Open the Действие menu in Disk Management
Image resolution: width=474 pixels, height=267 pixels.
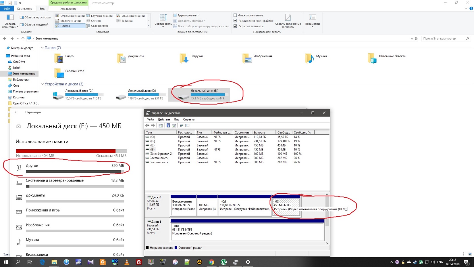[x=164, y=119]
